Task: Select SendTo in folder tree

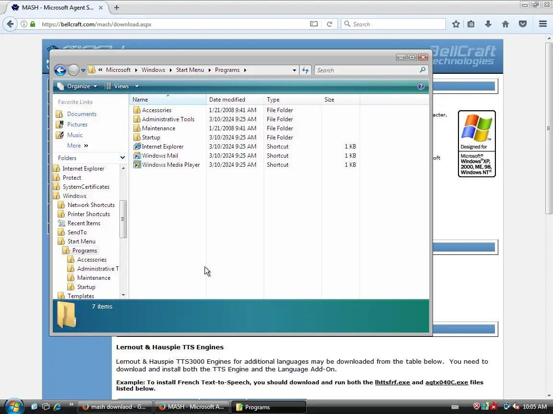Action: coord(77,233)
